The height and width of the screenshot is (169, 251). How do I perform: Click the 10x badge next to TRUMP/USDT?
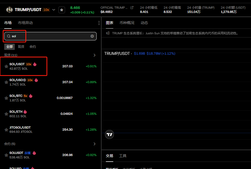click(46, 10)
